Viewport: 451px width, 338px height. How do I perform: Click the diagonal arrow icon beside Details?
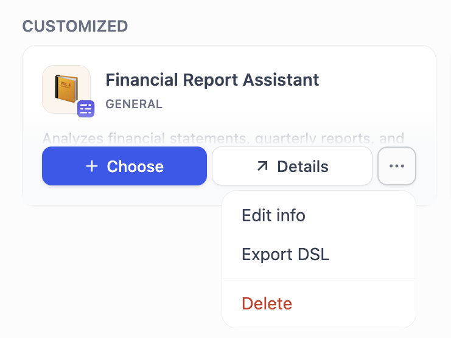(262, 166)
